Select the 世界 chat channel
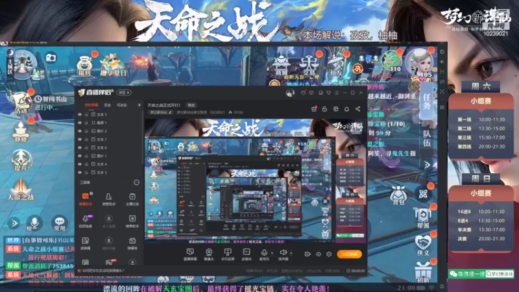Image resolution: width=519 pixels, height=292 pixels. point(12,240)
